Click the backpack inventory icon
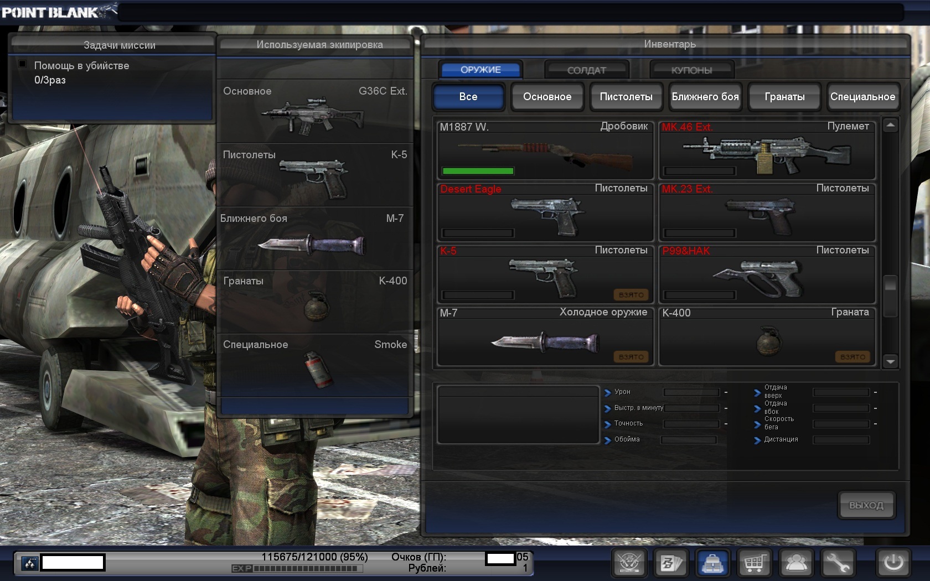The image size is (930, 581). pyautogui.click(x=712, y=563)
